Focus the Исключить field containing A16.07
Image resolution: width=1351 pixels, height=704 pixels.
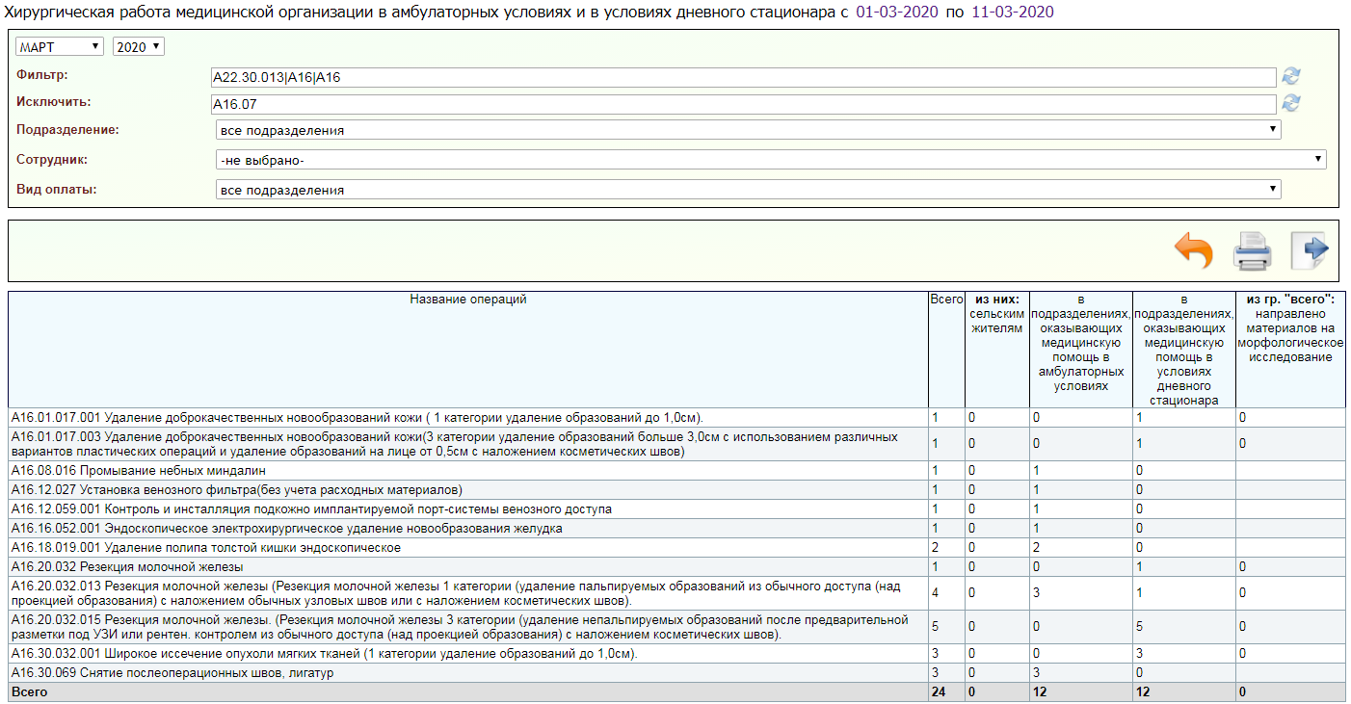click(x=742, y=104)
